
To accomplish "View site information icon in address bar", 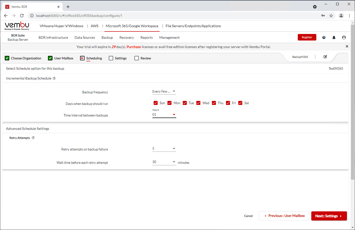I will click(32, 16).
